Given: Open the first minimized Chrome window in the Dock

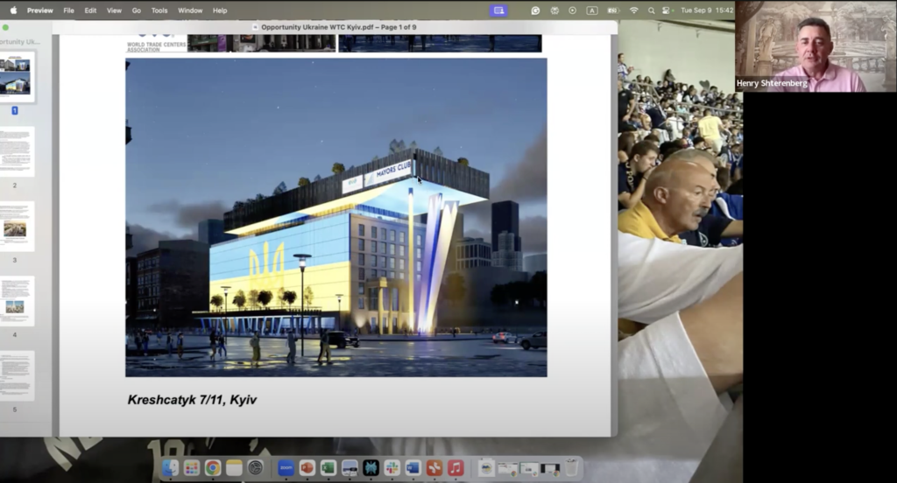Looking at the screenshot, I should coord(508,469).
